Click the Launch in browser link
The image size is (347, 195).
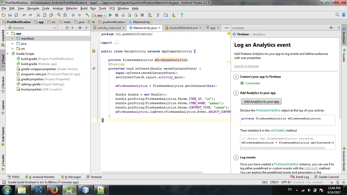click(x=246, y=66)
